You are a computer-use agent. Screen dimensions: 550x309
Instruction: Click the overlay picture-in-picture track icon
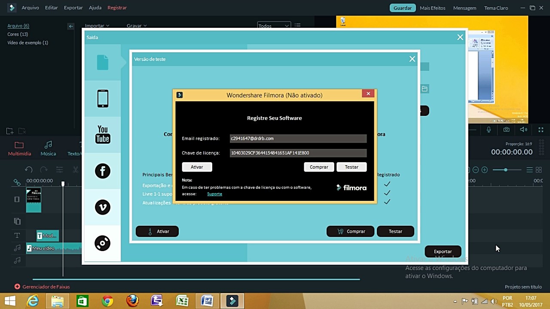[x=17, y=221]
